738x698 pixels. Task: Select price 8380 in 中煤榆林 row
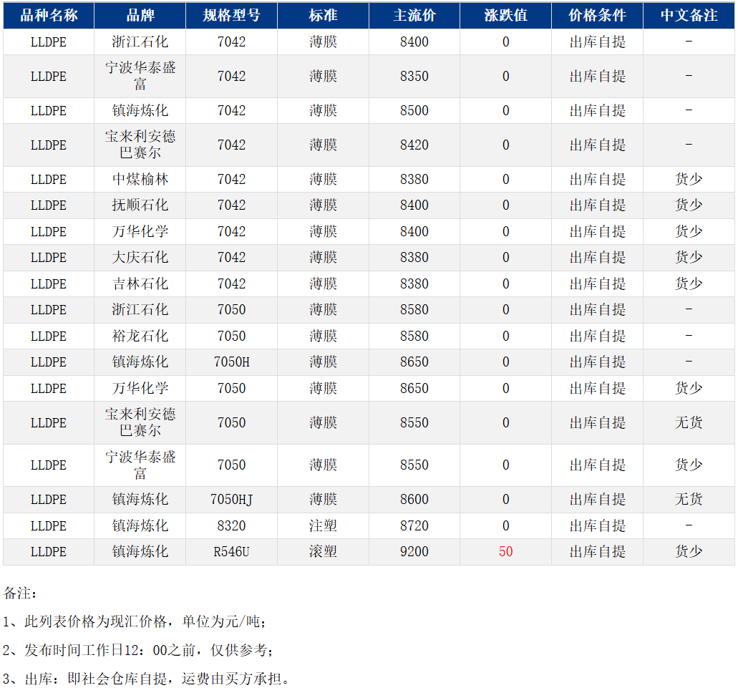[x=414, y=179]
